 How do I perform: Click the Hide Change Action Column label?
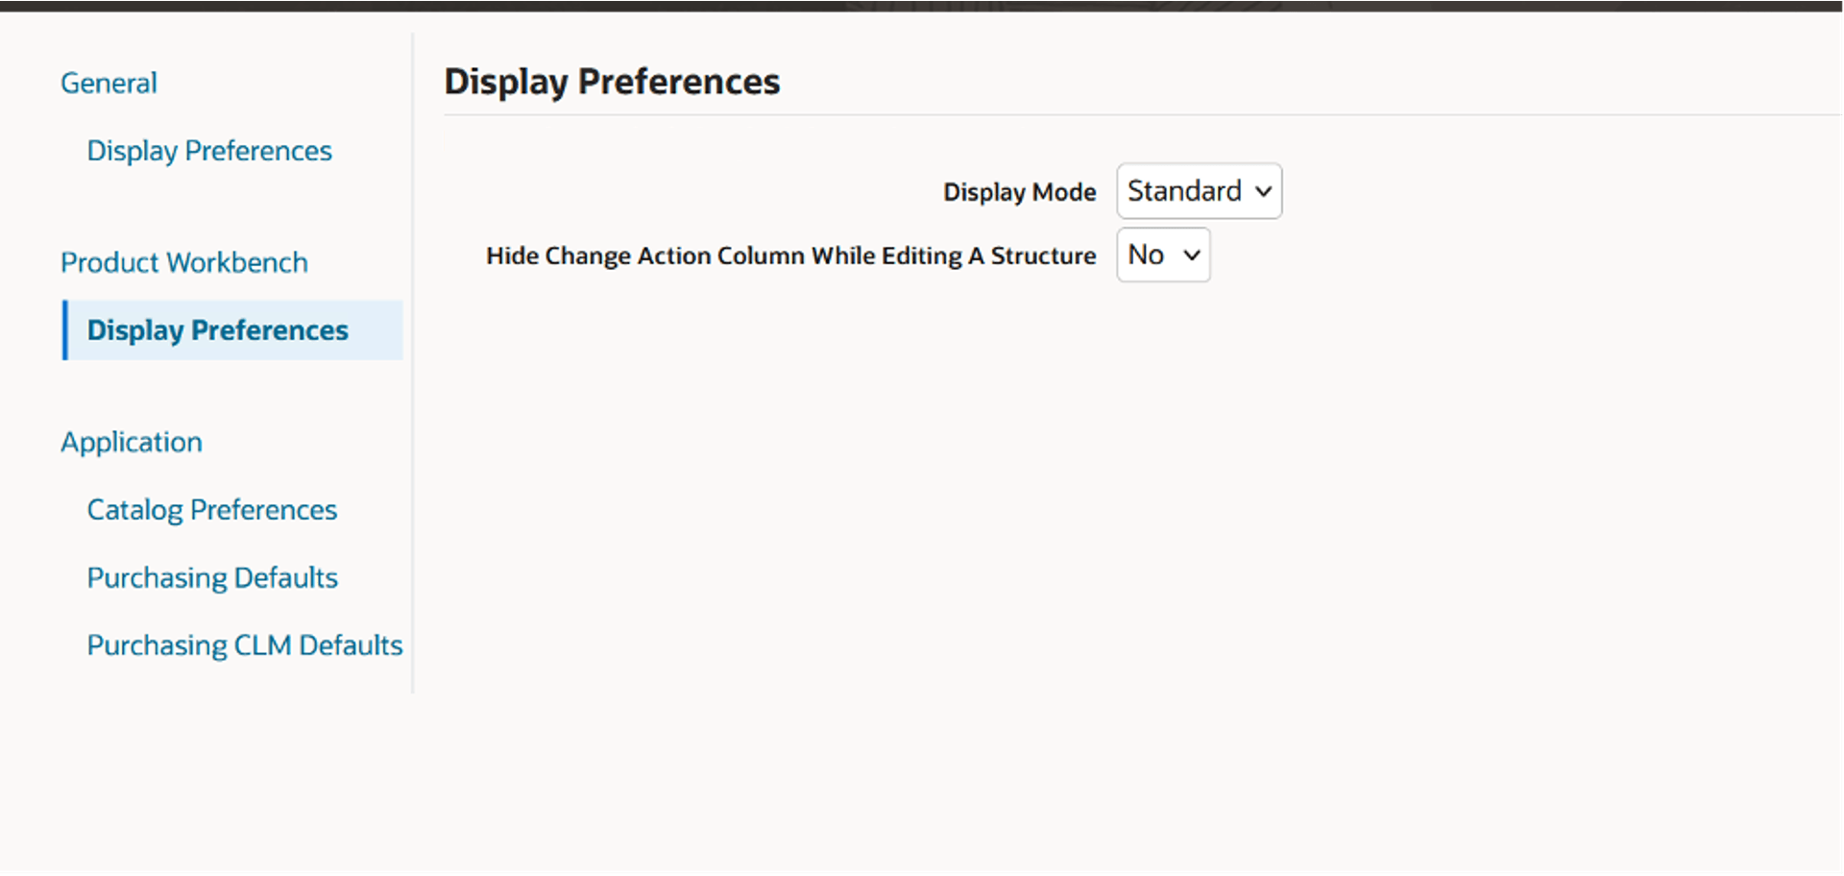click(x=790, y=255)
